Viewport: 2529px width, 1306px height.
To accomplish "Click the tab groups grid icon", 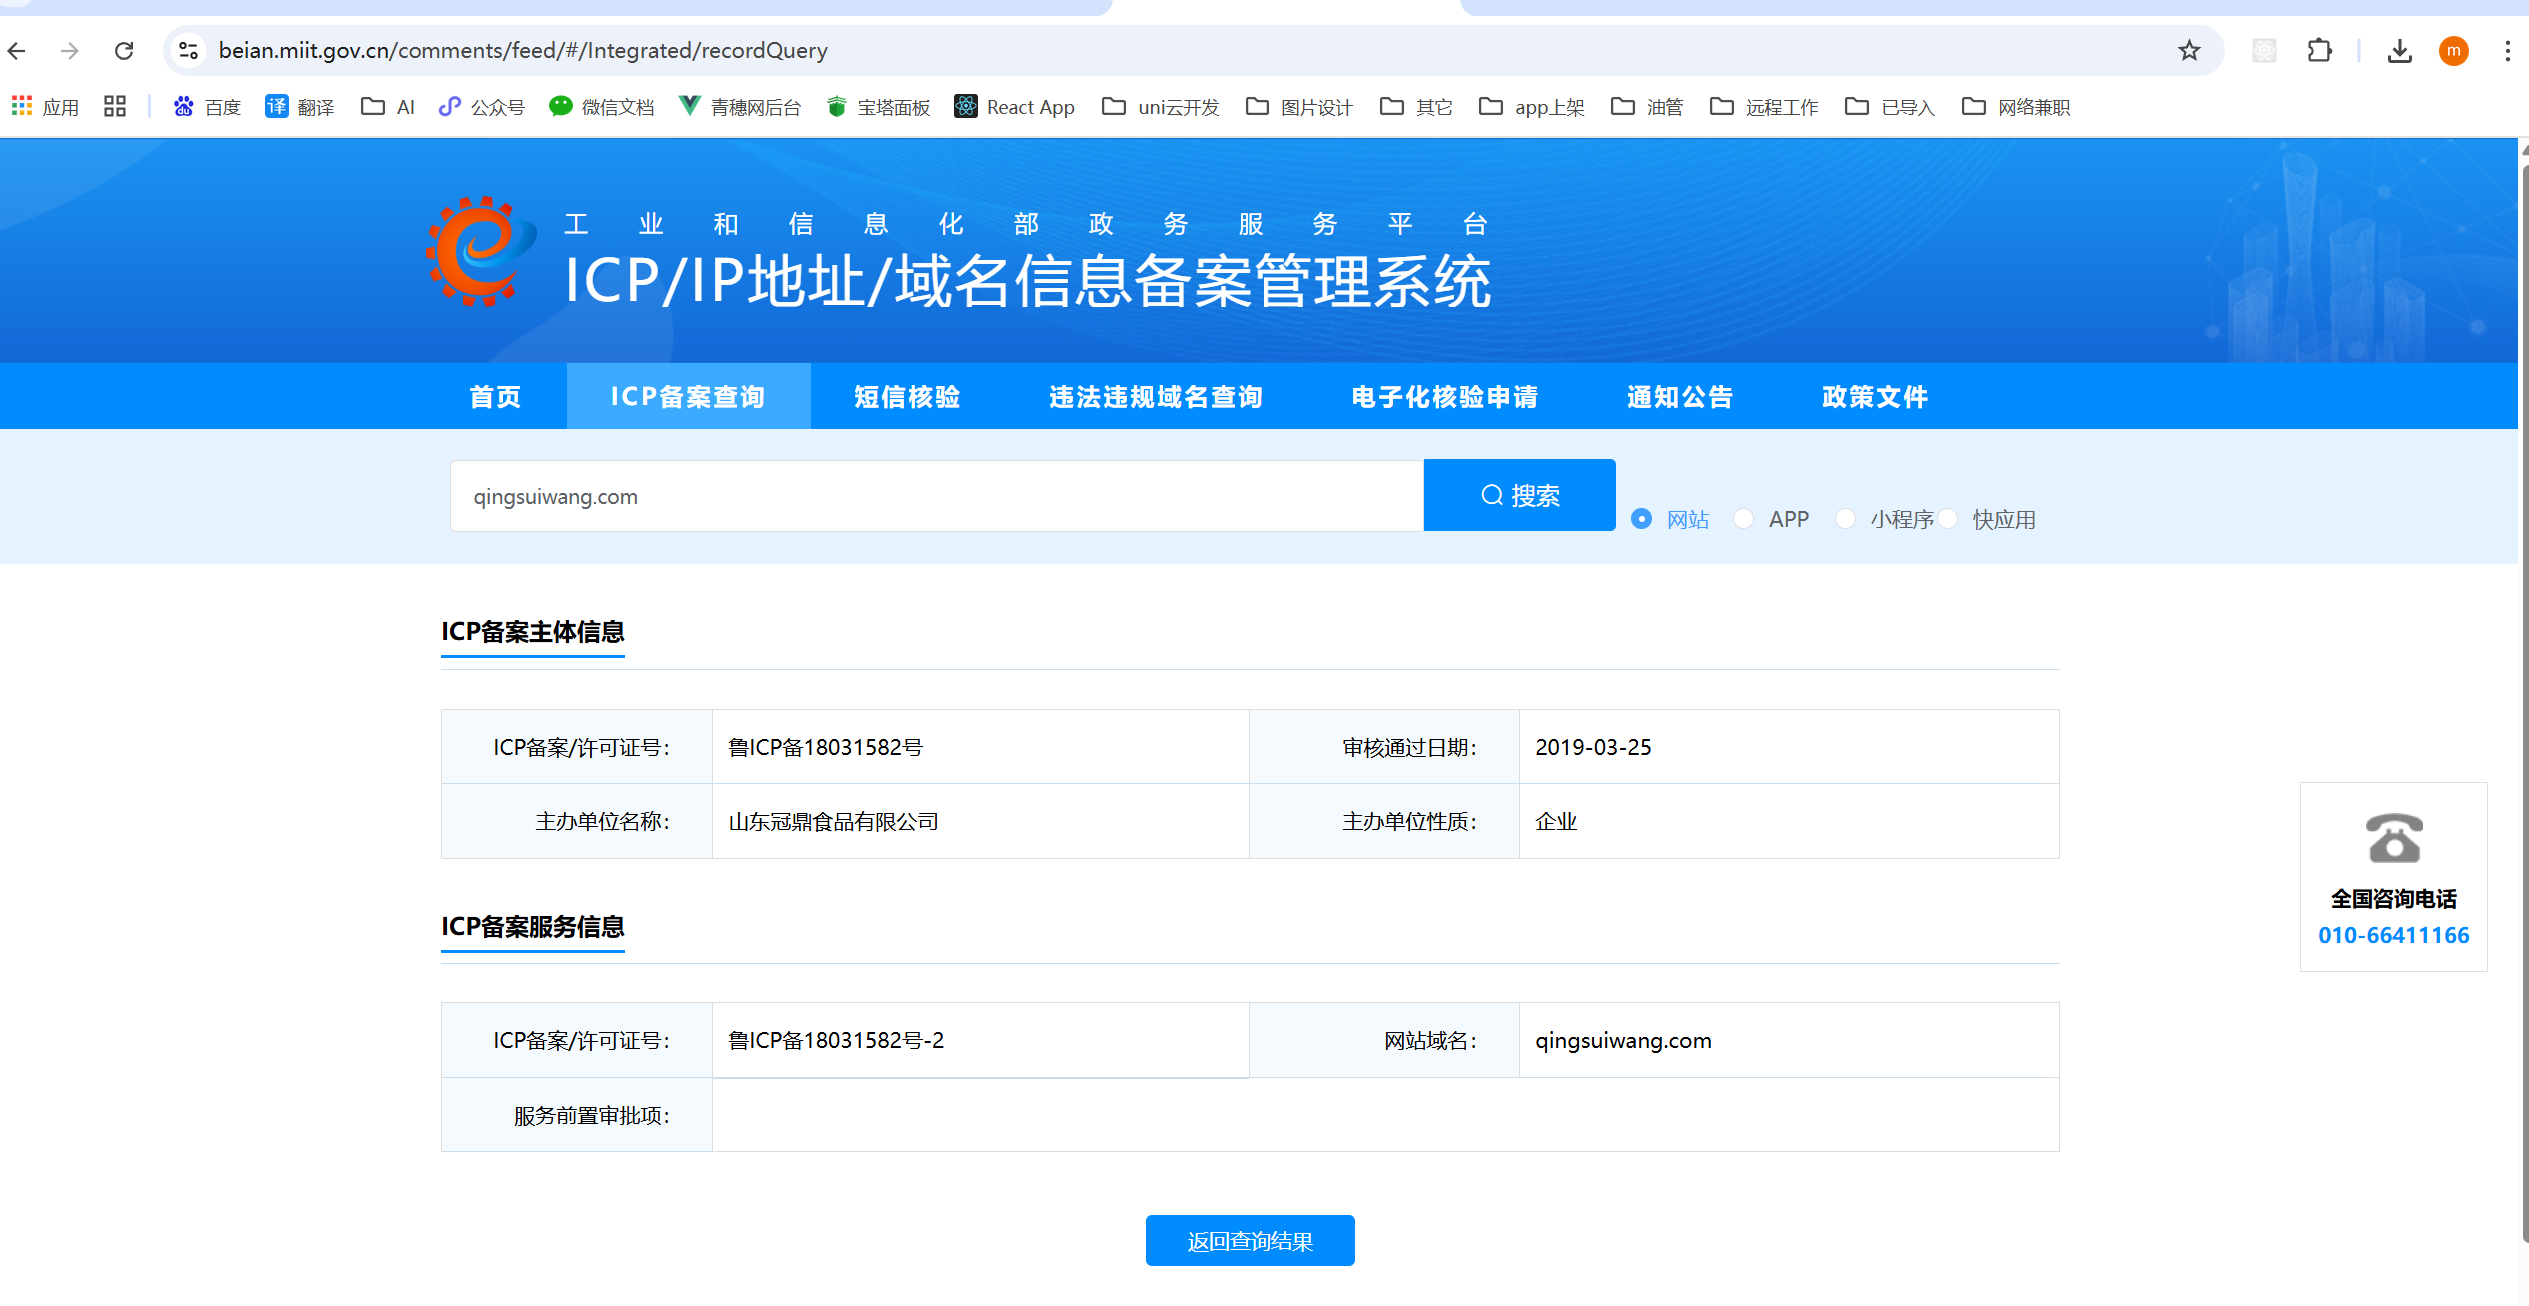I will 115,106.
